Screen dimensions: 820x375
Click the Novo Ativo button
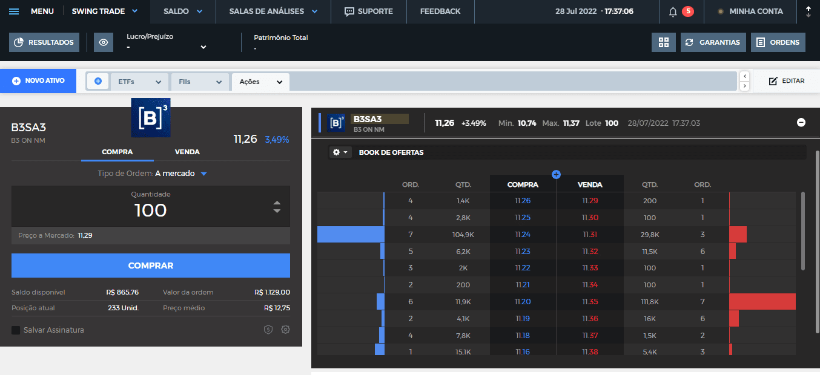coord(38,81)
